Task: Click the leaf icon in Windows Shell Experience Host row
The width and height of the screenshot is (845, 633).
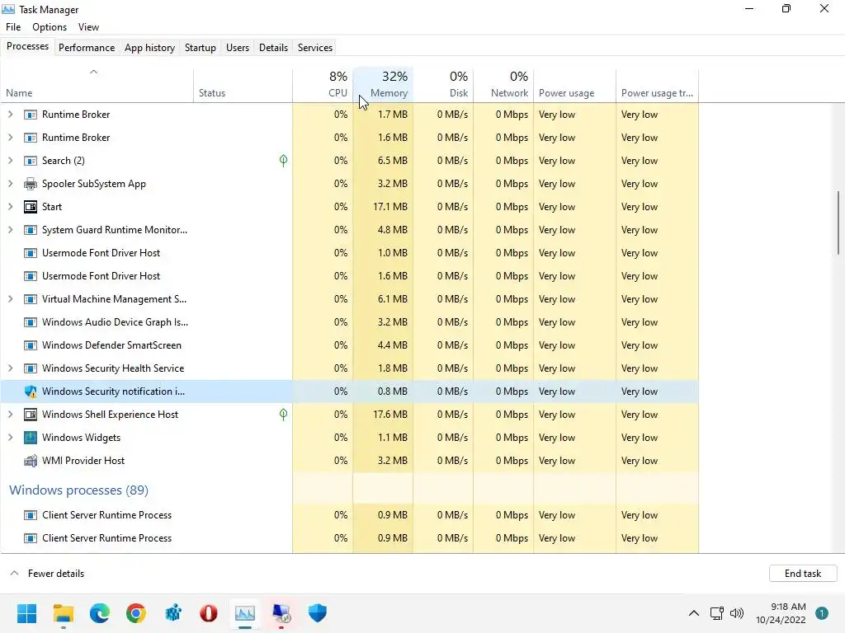Action: click(284, 415)
